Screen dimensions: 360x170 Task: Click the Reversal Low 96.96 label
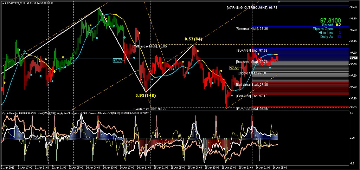[252, 109]
